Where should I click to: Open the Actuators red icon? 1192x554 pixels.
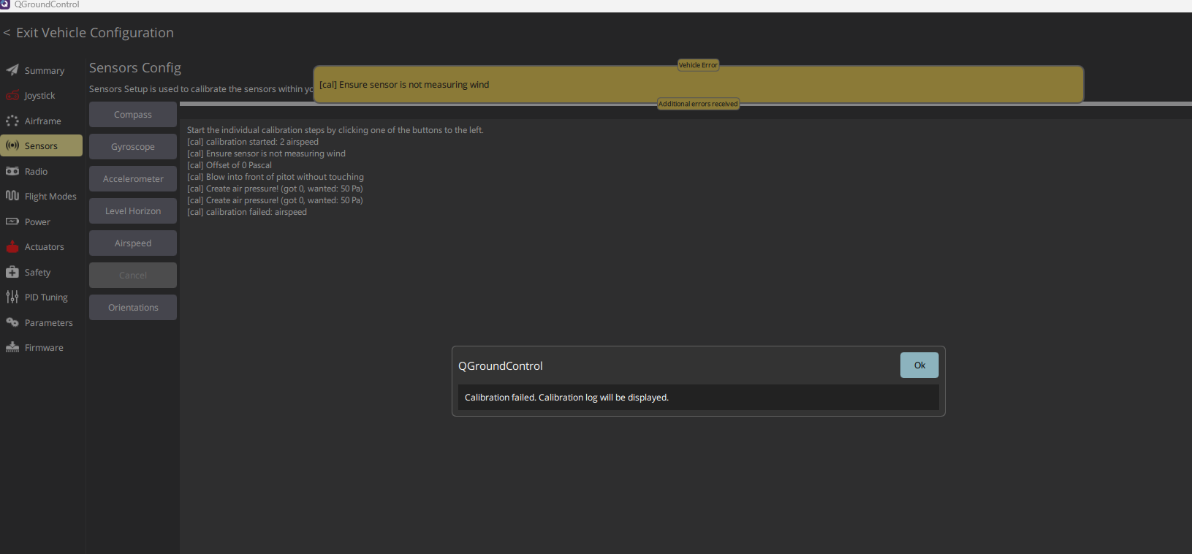click(x=12, y=246)
